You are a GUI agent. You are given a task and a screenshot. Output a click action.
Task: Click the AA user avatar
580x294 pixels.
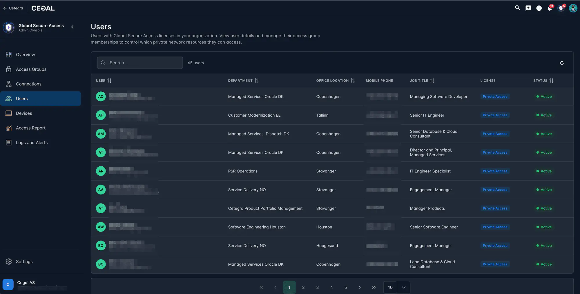pos(101,190)
